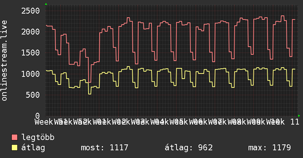Click the pink legtöbb color swatch

[14, 137]
